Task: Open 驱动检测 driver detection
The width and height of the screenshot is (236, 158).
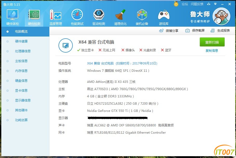Action: (x=99, y=17)
